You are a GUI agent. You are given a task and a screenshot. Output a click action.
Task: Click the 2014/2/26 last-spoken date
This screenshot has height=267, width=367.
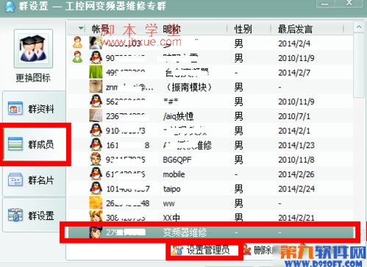click(296, 174)
